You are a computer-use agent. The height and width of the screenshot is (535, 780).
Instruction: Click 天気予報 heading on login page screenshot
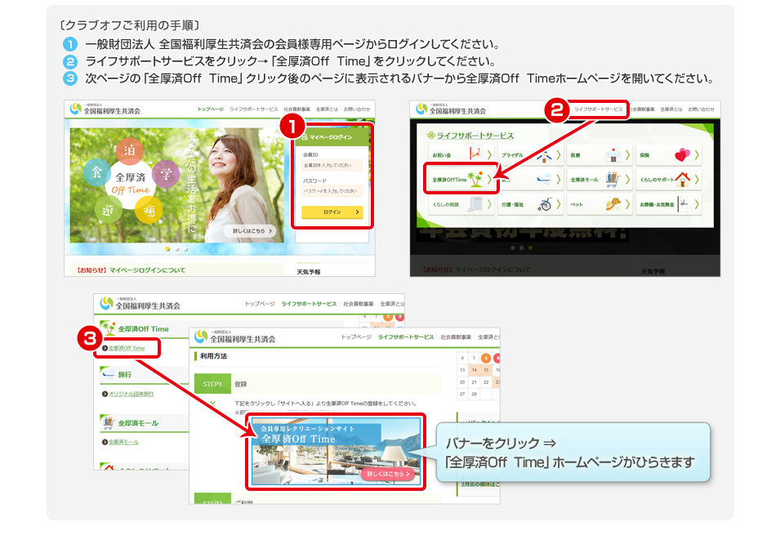pos(309,272)
